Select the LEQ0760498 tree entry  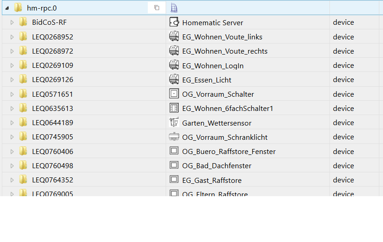click(x=53, y=165)
